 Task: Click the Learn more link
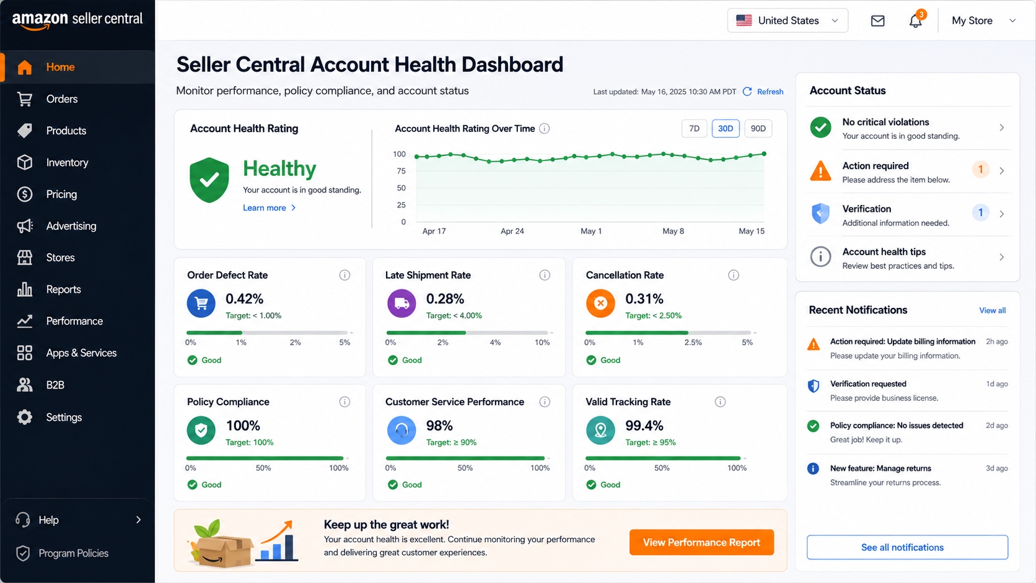click(x=269, y=208)
